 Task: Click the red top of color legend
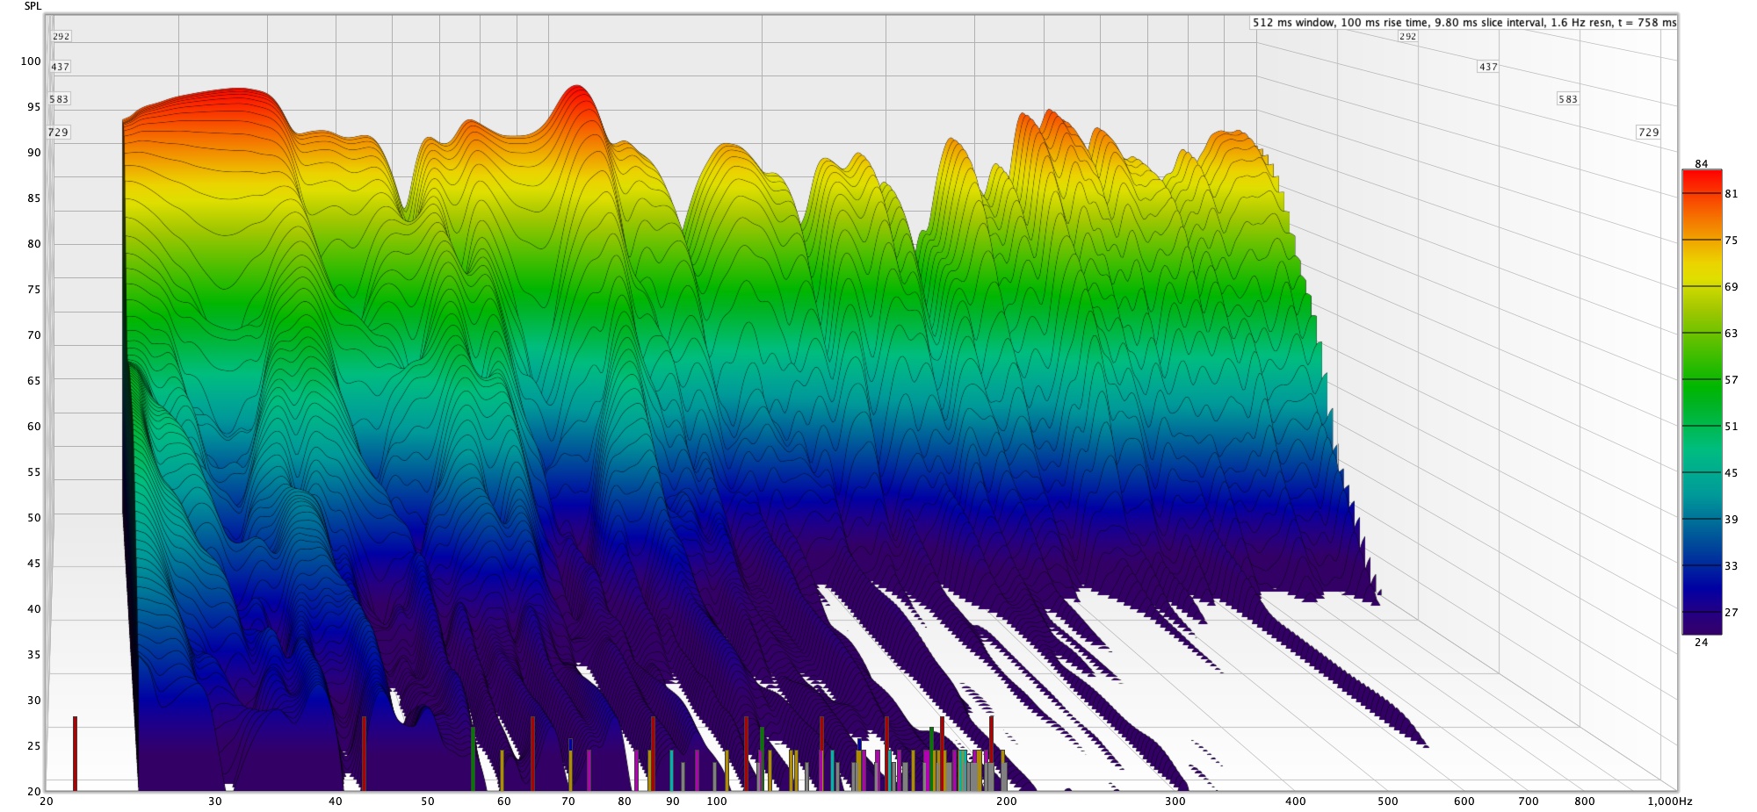click(x=1702, y=180)
